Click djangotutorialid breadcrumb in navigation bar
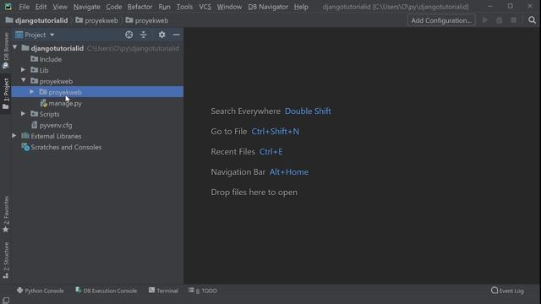541x304 pixels. click(37, 20)
